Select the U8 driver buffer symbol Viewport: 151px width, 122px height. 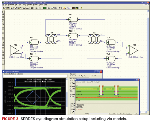[14, 51]
